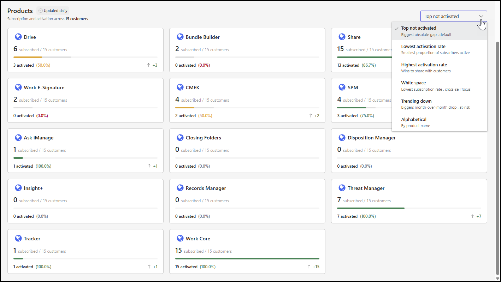The width and height of the screenshot is (501, 282).
Task: Click '0 activated' on Insight+ card
Action: tap(24, 216)
